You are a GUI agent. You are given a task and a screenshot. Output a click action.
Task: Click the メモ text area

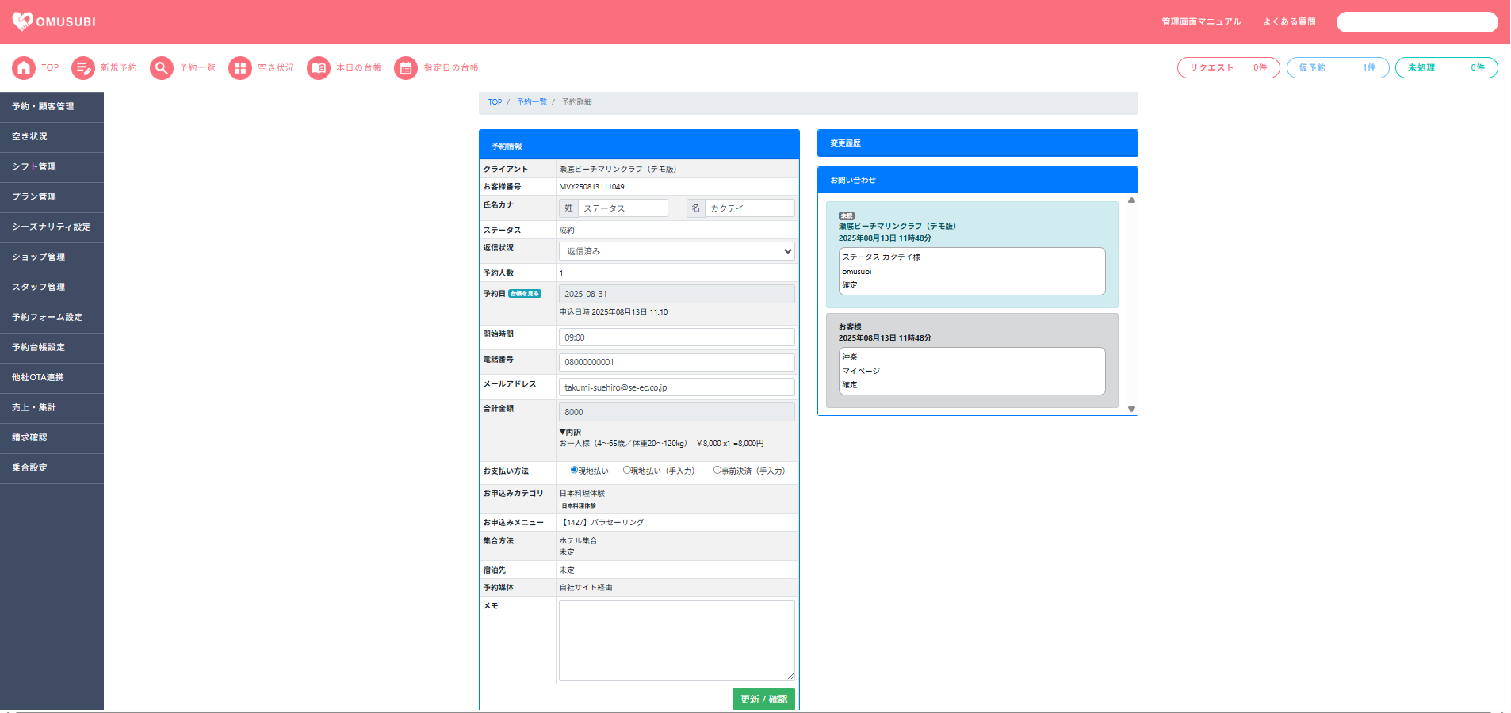676,640
